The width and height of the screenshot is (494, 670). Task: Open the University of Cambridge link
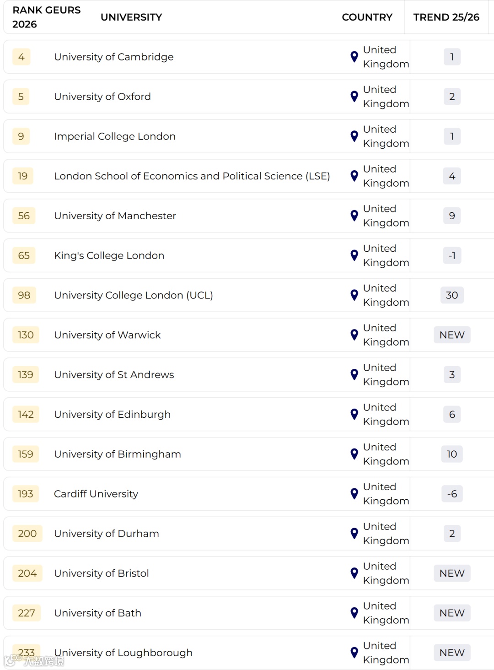click(114, 57)
